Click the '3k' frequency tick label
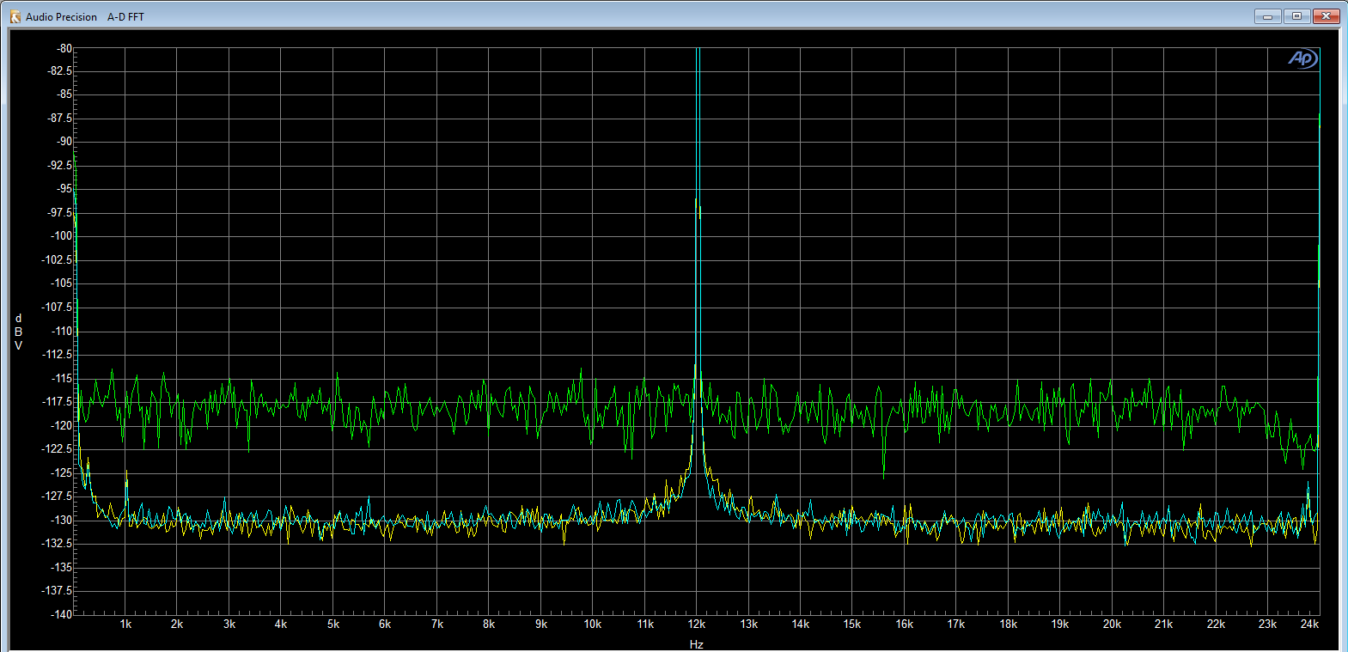1348x652 pixels. [229, 625]
